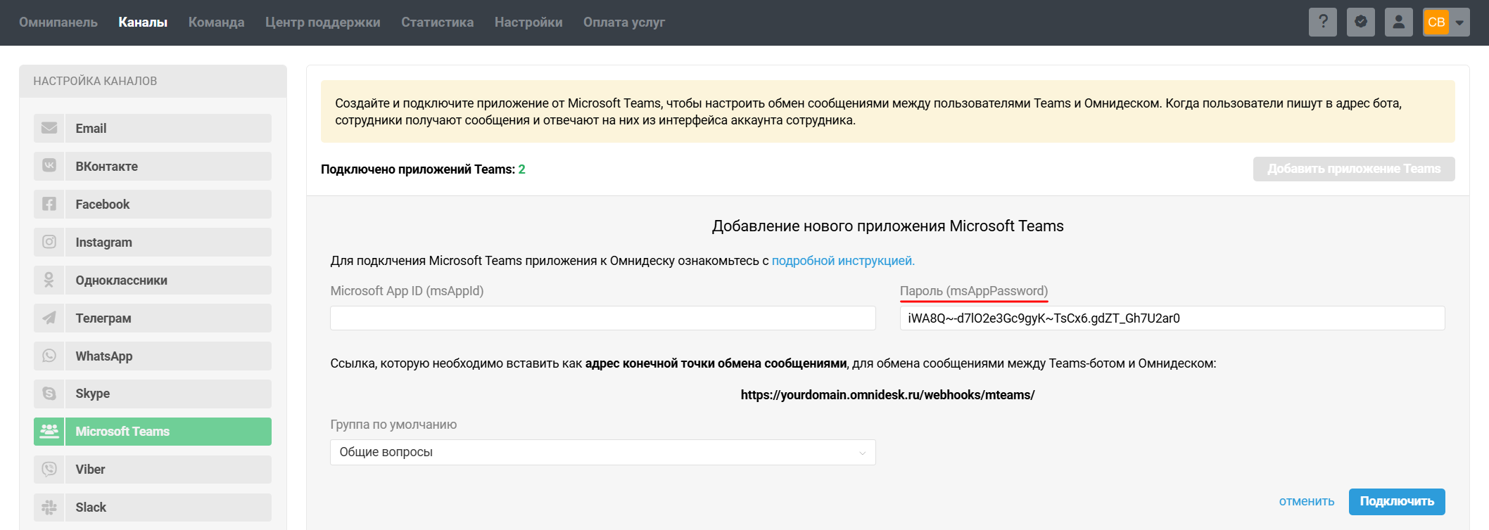Click Добавить приложение Teams button
Image resolution: width=1489 pixels, height=530 pixels.
1354,169
